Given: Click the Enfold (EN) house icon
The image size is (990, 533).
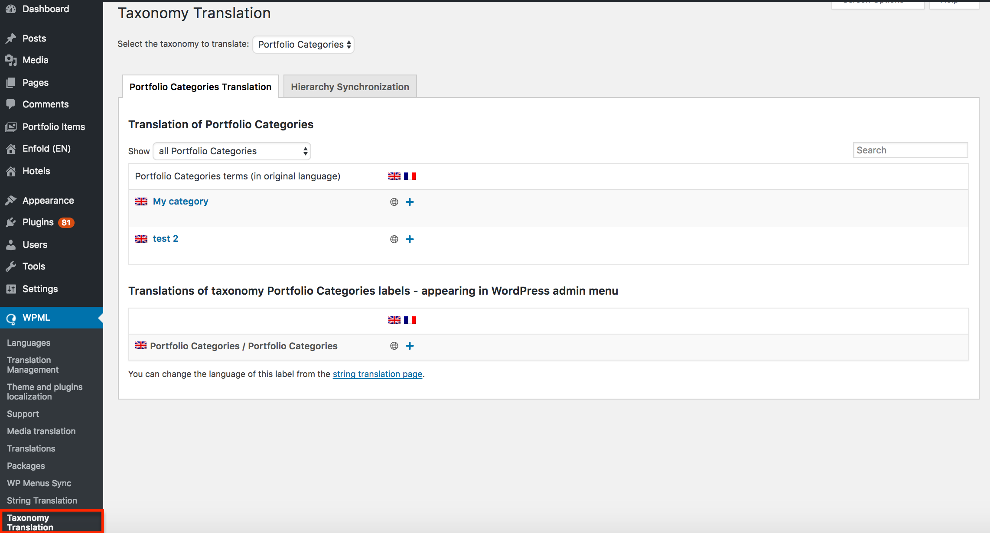Looking at the screenshot, I should pos(11,149).
